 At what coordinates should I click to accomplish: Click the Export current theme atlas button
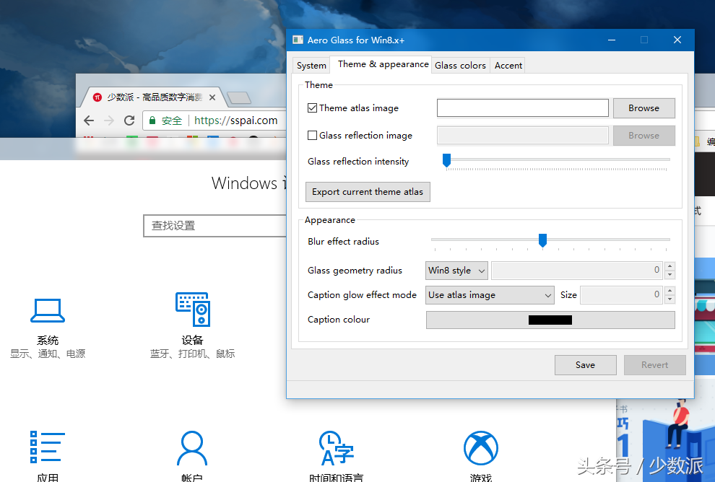(368, 192)
